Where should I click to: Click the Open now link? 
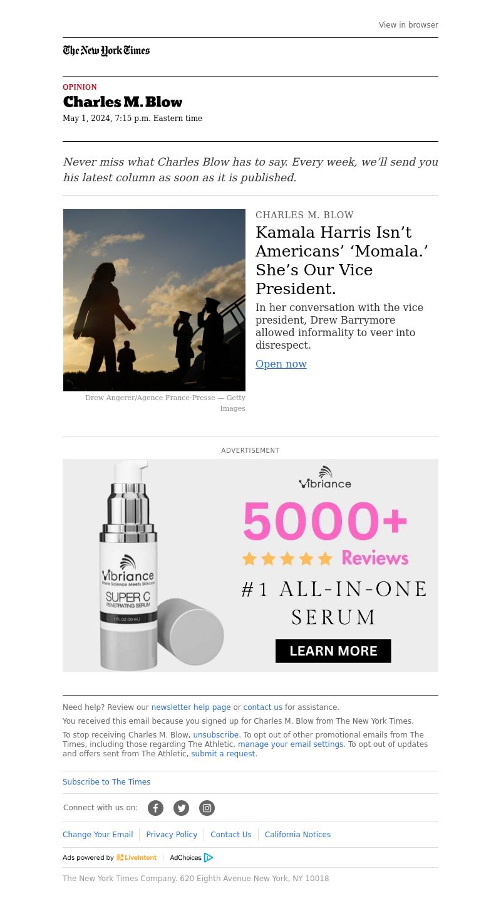tap(281, 364)
